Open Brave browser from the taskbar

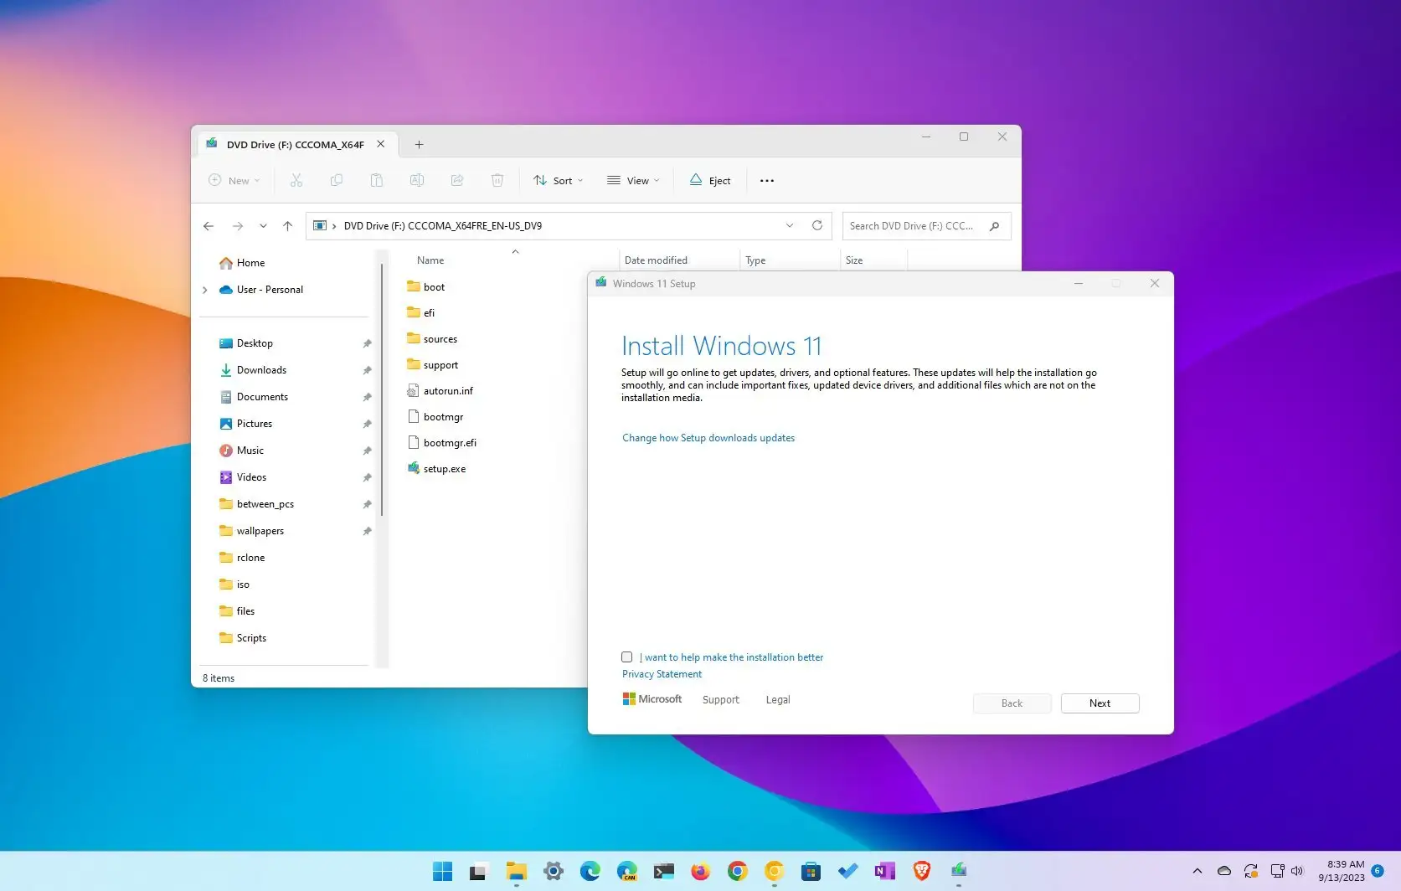point(922,871)
